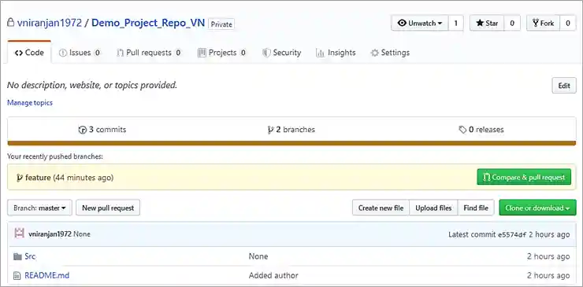
Task: Open the Unwatch dropdown
Action: [x=420, y=23]
